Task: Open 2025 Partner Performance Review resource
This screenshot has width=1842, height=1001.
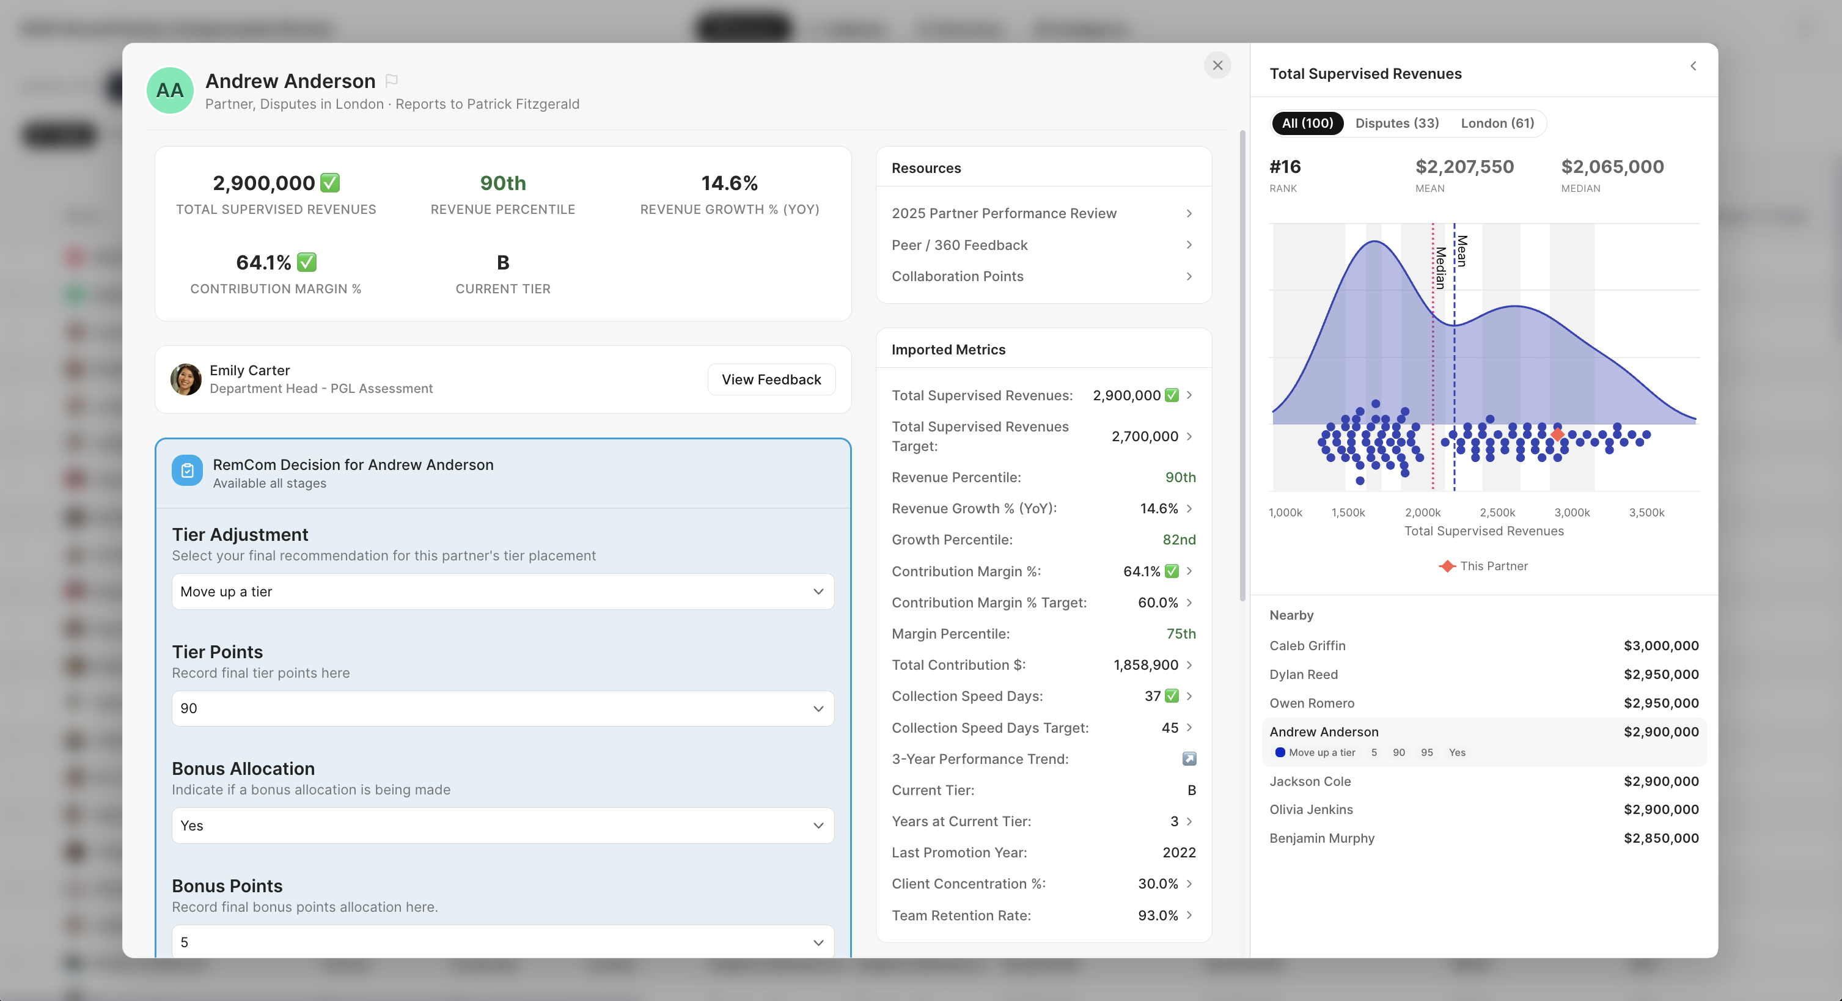Action: pyautogui.click(x=1004, y=214)
